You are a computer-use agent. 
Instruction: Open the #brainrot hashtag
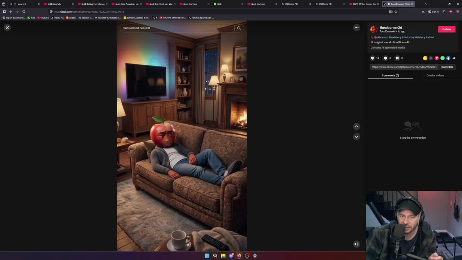pos(383,37)
